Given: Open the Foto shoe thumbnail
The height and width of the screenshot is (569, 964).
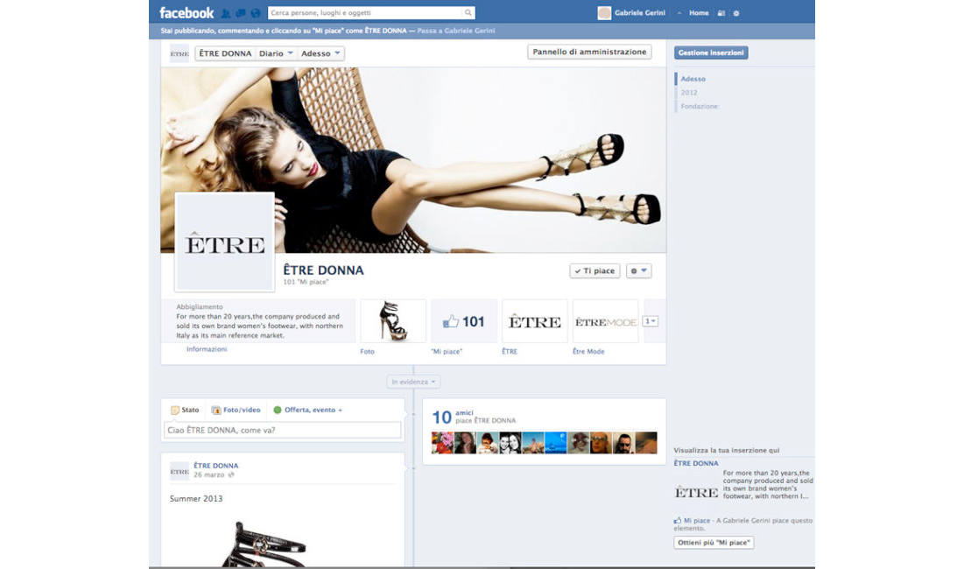Looking at the screenshot, I should 393,320.
